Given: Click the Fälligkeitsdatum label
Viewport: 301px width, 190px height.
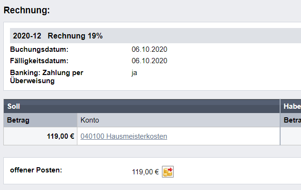Looking at the screenshot, I should [39, 61].
